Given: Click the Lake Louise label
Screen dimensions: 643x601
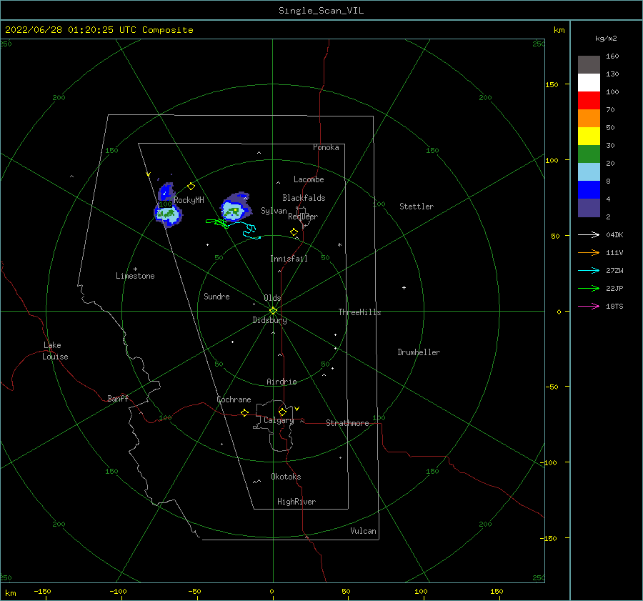Looking at the screenshot, I should 55,351.
